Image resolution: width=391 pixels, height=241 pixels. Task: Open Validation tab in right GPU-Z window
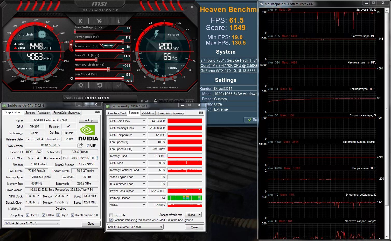tap(148, 113)
